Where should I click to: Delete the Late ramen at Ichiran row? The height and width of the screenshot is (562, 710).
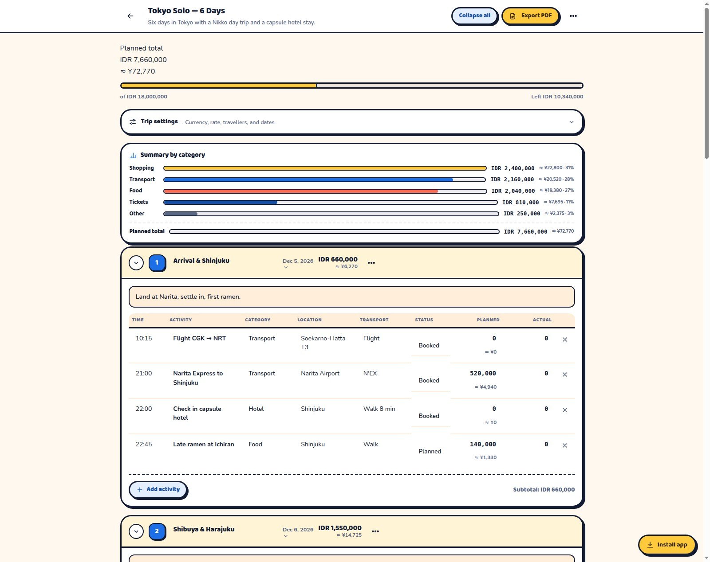[x=565, y=445]
